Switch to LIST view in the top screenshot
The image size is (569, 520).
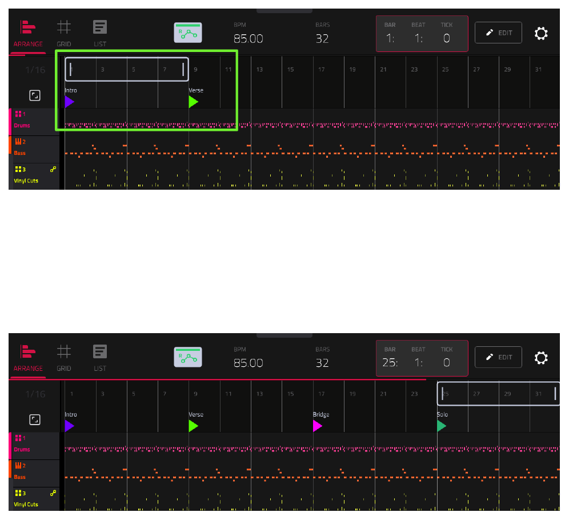coord(100,34)
